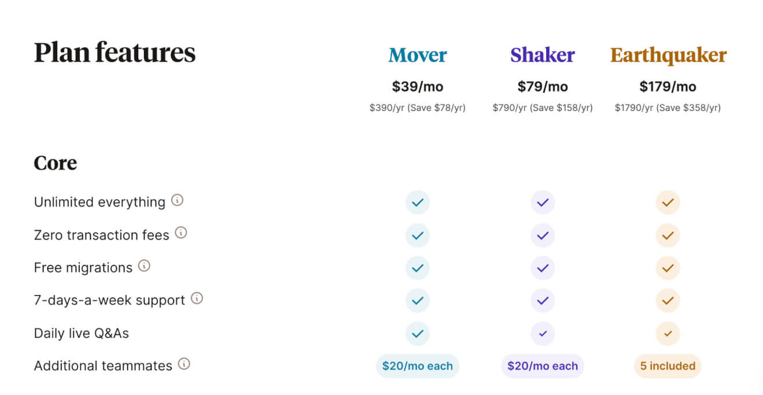Click Shaker checkmark for Zero transaction fees
763x395 pixels.
[x=542, y=235]
